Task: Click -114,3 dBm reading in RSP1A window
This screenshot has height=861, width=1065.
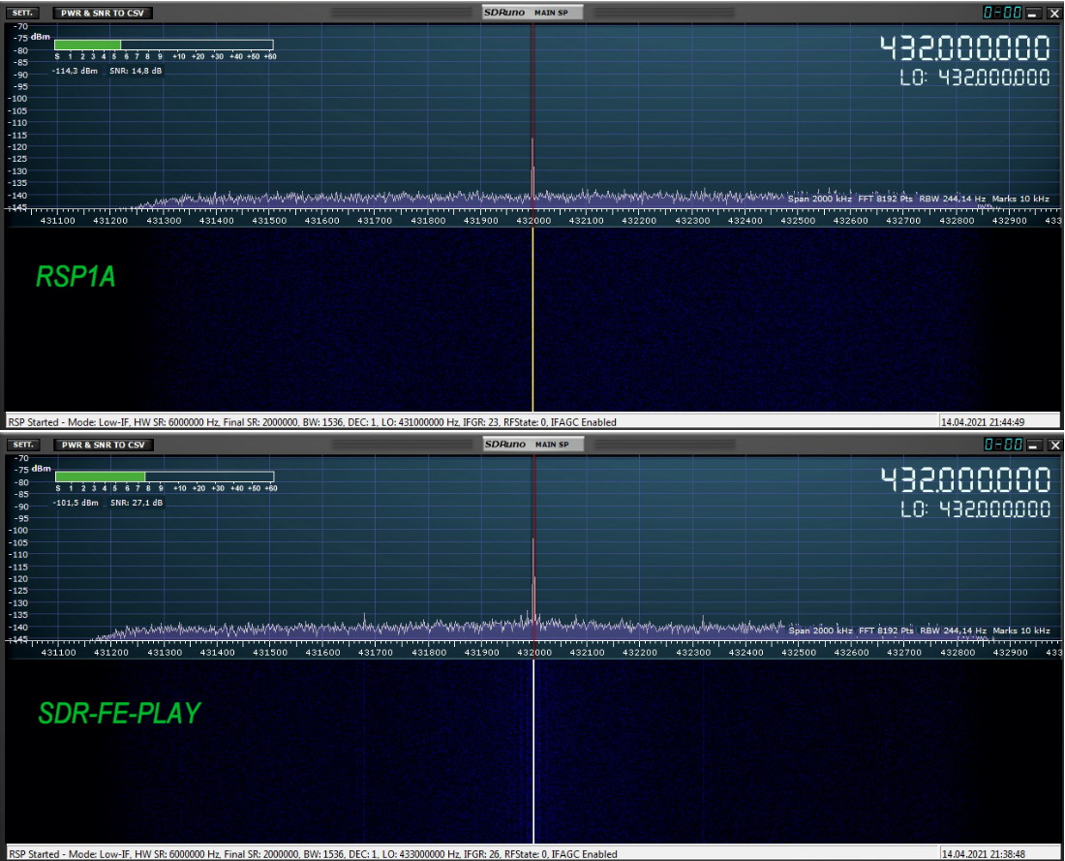Action: pos(75,71)
